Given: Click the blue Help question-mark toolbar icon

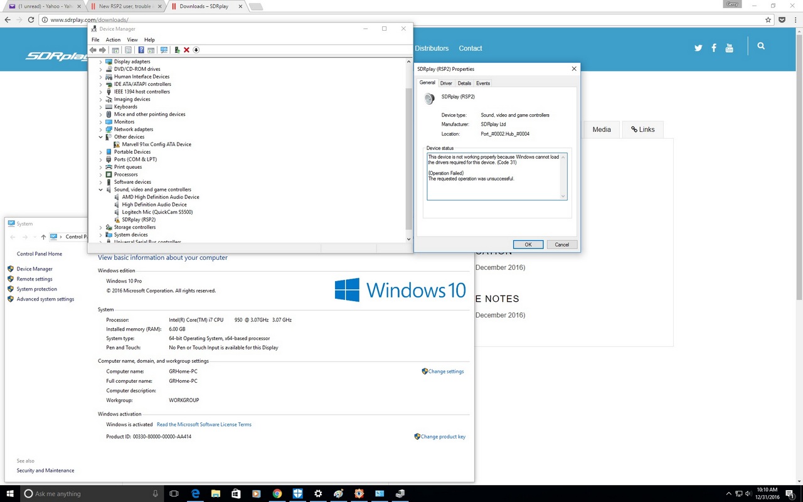Looking at the screenshot, I should click(141, 50).
